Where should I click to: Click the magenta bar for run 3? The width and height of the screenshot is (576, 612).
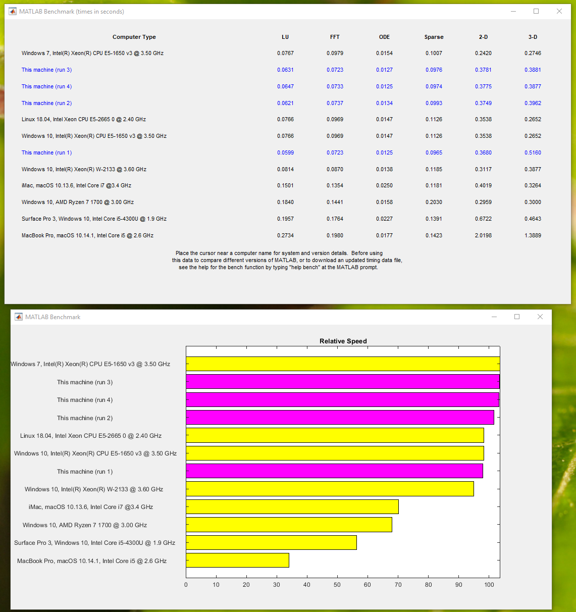click(343, 382)
